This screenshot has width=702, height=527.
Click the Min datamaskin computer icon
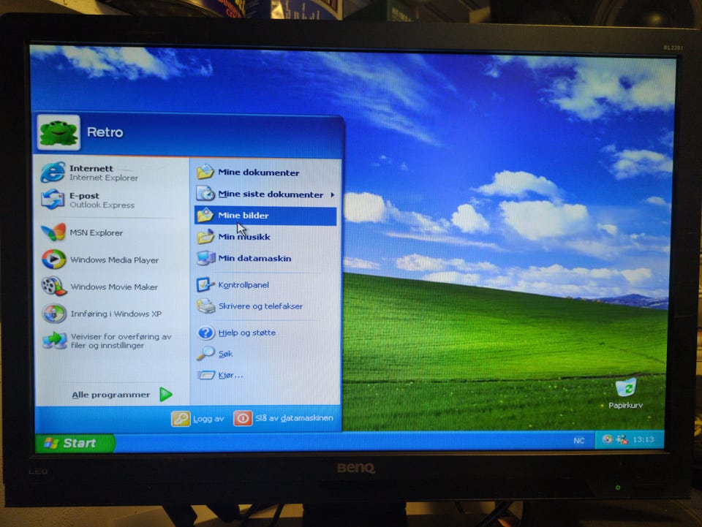[x=206, y=258]
